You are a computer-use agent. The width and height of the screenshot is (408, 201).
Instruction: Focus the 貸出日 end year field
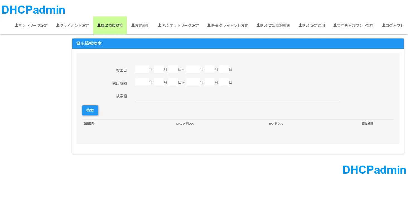pos(193,69)
